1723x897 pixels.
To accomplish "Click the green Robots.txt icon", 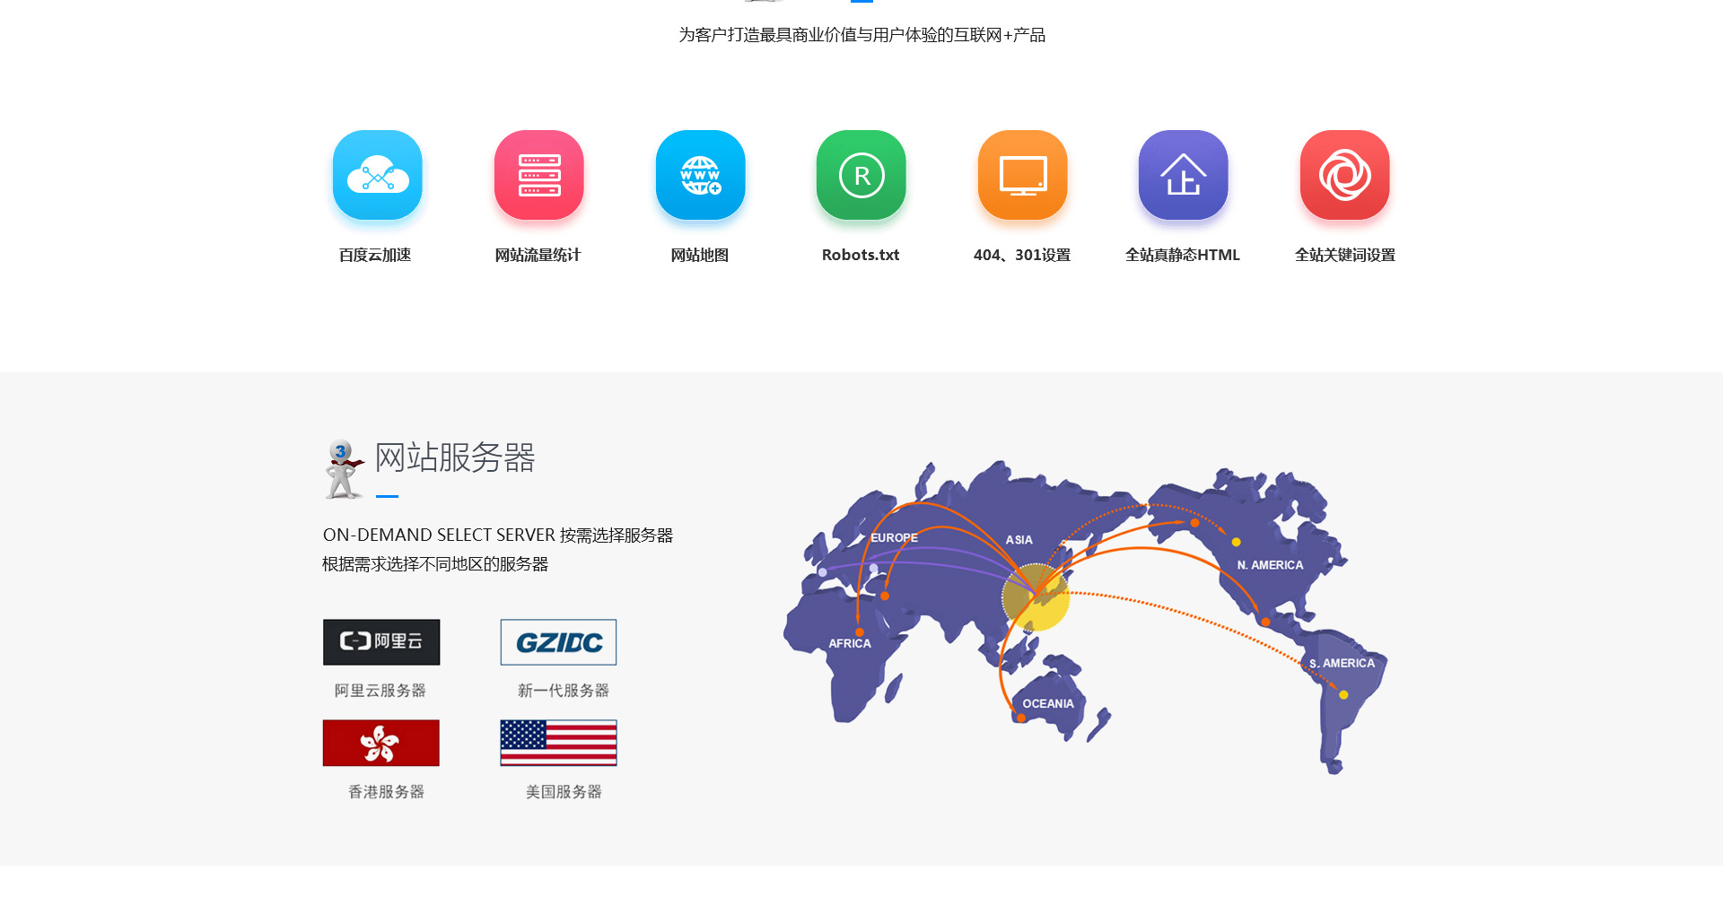I will (861, 175).
